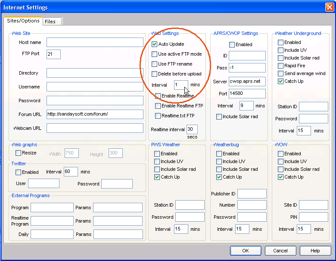
Task: Tick the Web graphs Resize checkbox
Action: (18, 153)
